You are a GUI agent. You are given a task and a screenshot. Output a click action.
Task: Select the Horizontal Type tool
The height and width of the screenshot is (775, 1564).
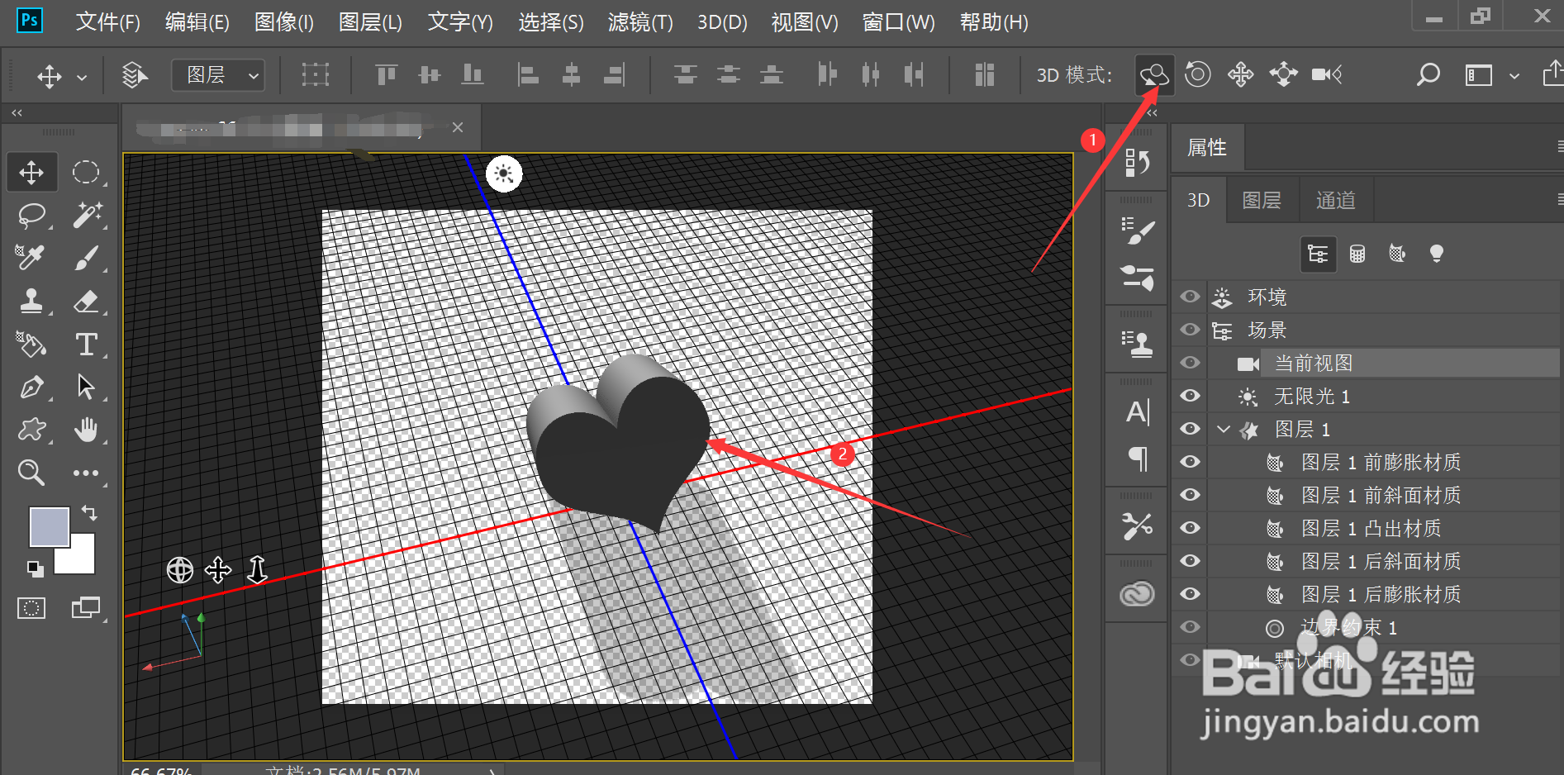pos(86,344)
